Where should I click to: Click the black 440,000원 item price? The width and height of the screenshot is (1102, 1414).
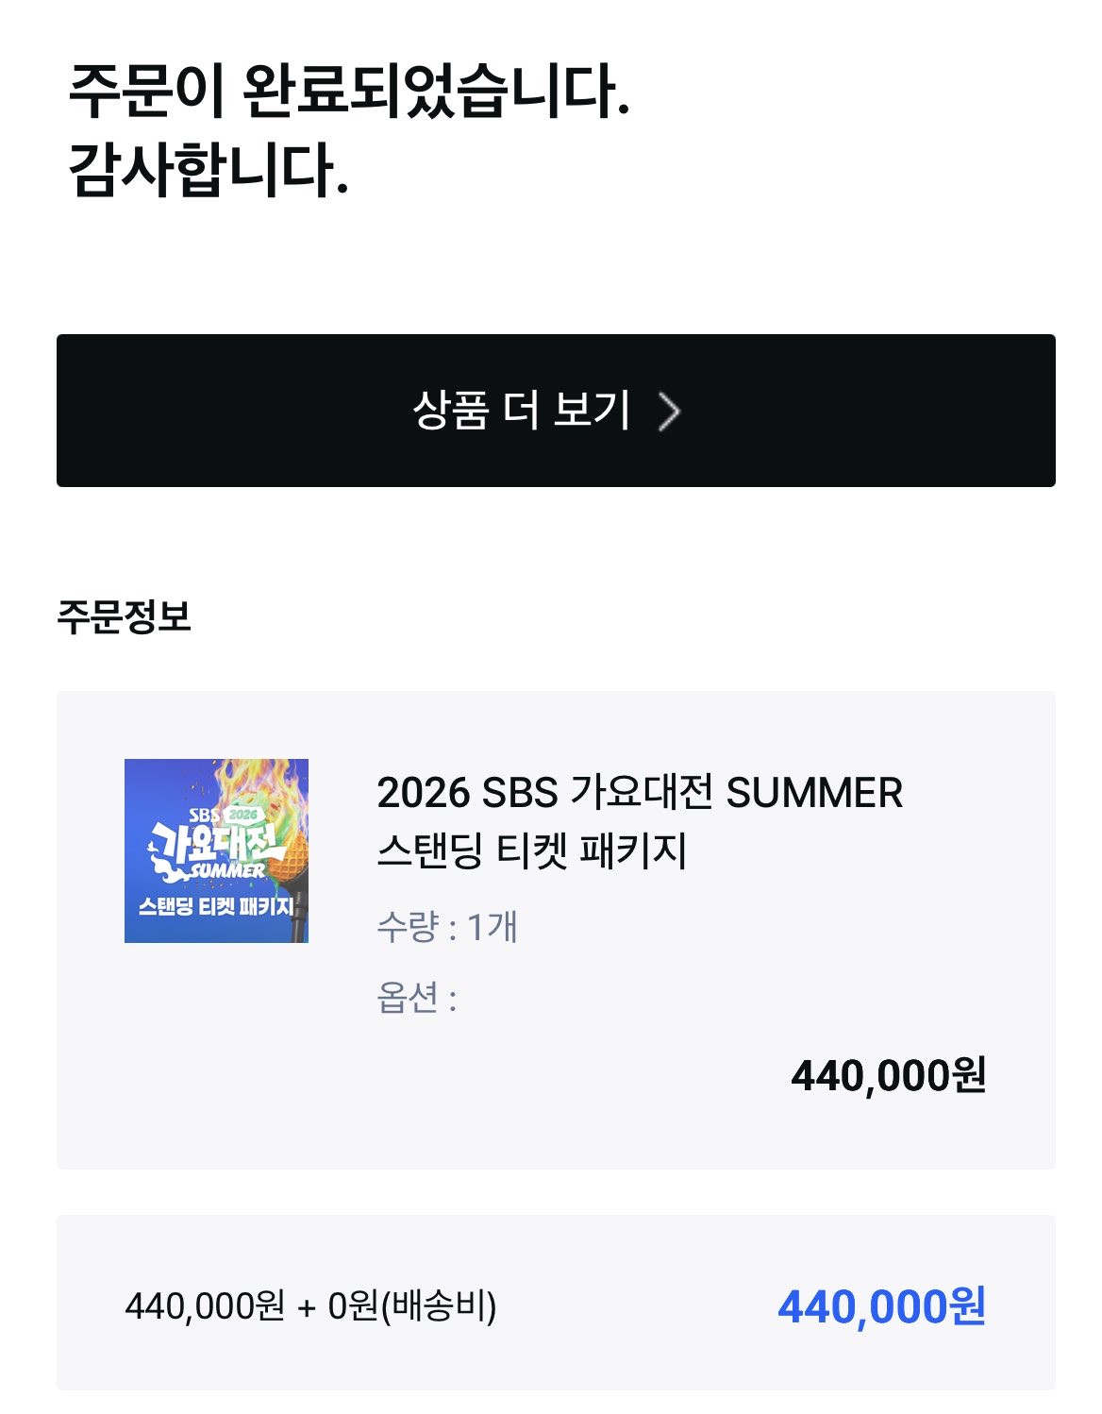pos(889,1075)
